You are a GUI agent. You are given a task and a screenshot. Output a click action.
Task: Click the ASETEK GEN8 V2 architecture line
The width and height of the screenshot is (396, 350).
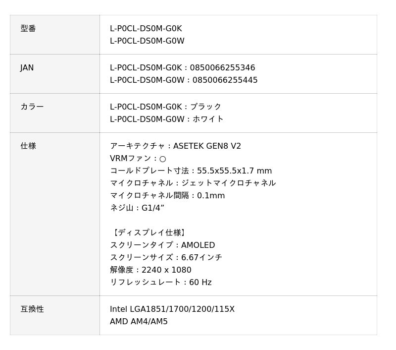point(175,146)
